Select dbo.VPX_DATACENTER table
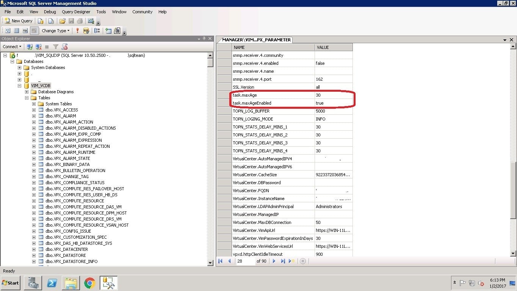Image resolution: width=517 pixels, height=291 pixels. [67, 249]
